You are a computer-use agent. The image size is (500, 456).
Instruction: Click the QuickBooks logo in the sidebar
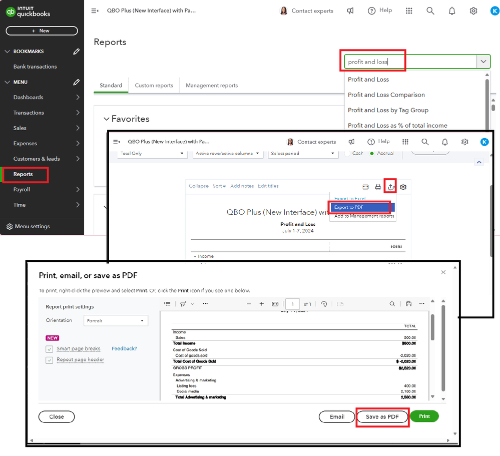tap(28, 12)
